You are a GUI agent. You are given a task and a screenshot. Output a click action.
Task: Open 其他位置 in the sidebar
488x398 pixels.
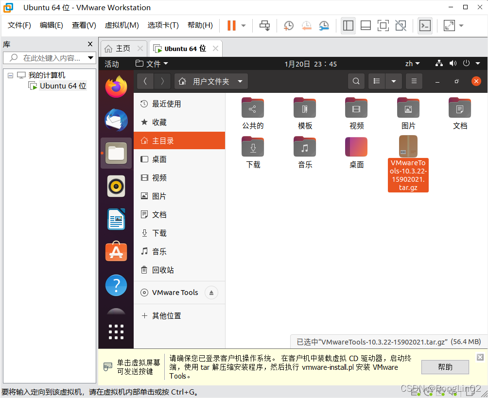(x=179, y=316)
